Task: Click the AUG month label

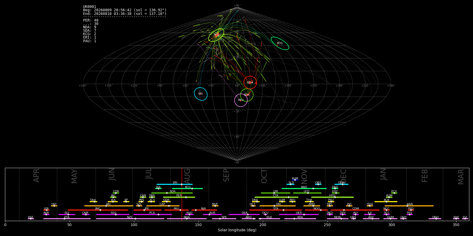Action: pyautogui.click(x=187, y=175)
